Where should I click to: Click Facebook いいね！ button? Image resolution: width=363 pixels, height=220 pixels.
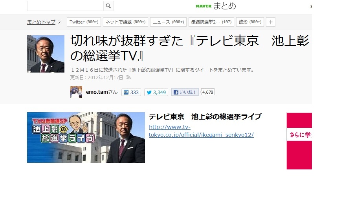click(x=185, y=92)
